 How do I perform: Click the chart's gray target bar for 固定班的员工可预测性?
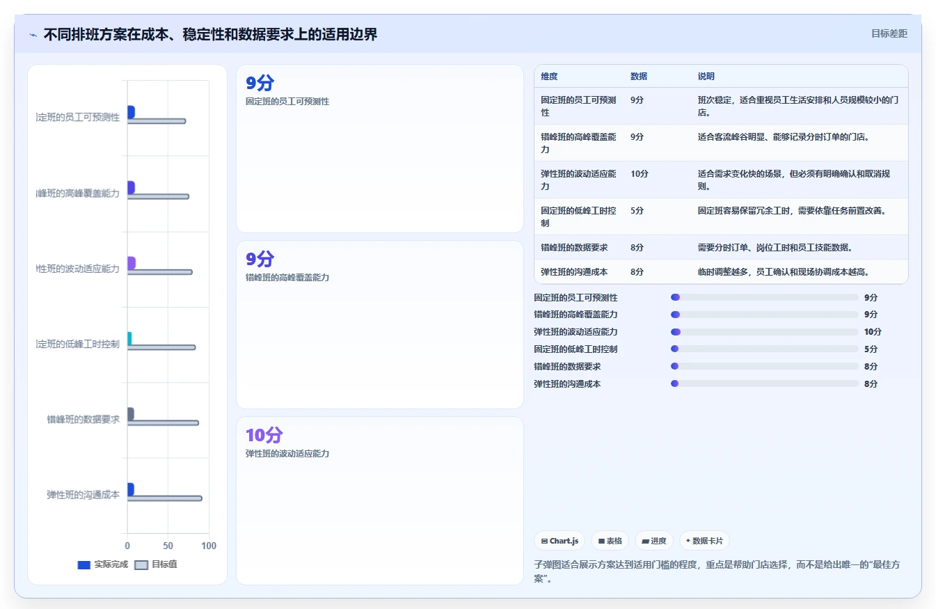157,121
